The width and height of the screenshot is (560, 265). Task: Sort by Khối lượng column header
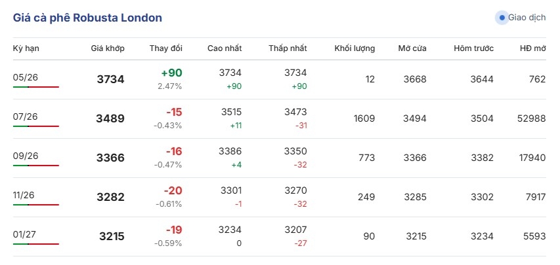coord(355,48)
